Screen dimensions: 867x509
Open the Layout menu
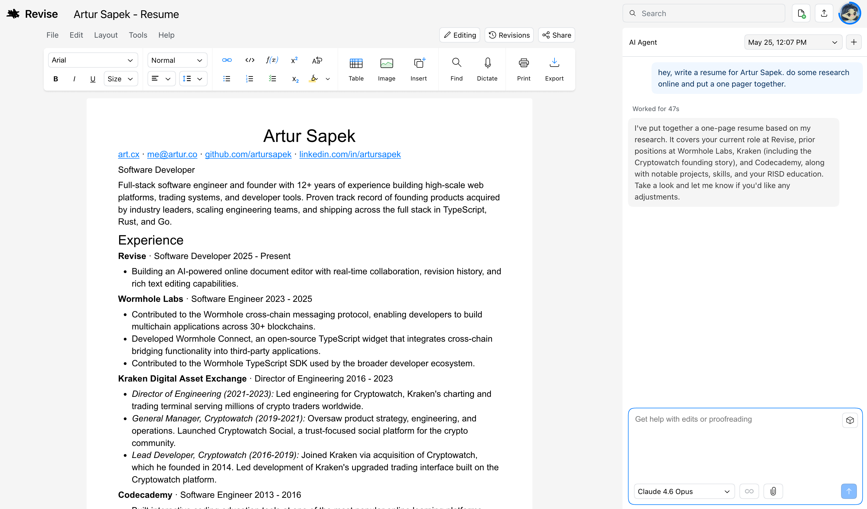pyautogui.click(x=106, y=35)
